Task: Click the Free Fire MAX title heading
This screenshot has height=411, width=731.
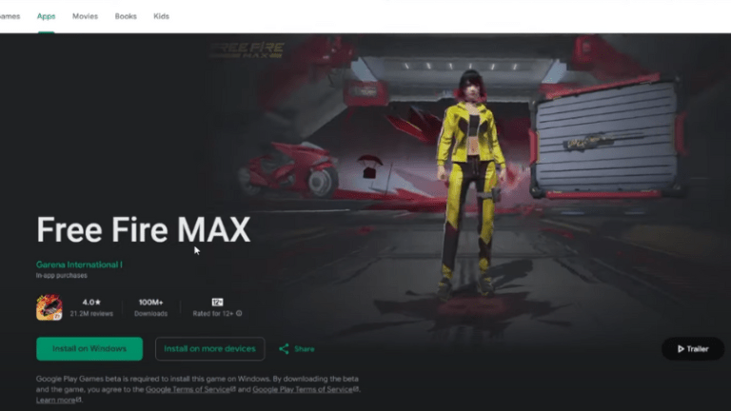Action: [x=143, y=230]
